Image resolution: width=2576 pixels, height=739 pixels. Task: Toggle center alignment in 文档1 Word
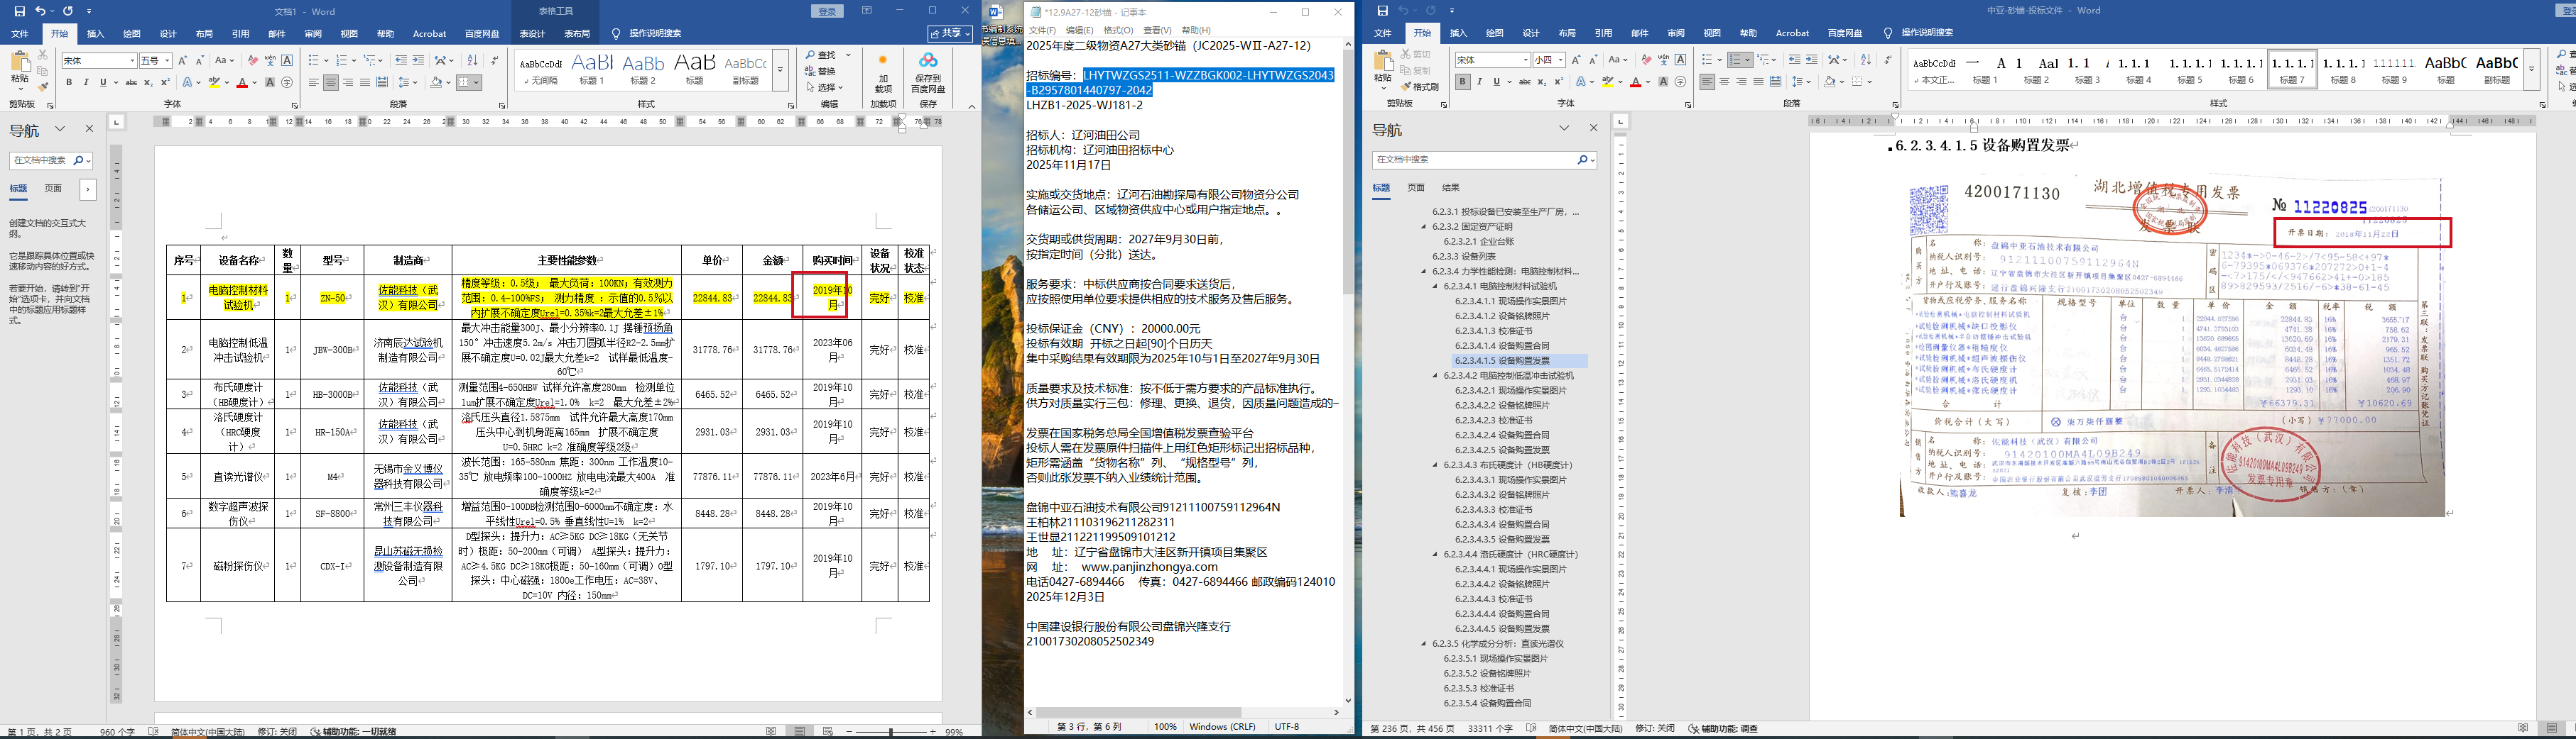331,83
